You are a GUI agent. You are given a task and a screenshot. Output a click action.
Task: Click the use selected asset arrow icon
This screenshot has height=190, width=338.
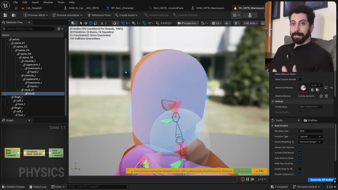point(312,90)
